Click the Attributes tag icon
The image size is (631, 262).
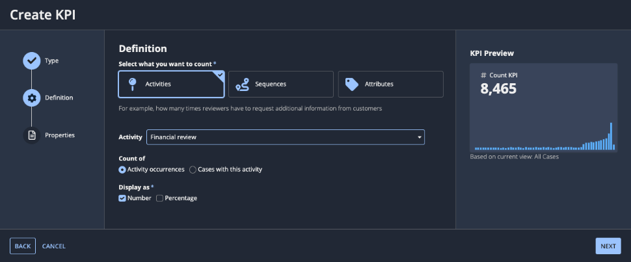coord(352,84)
